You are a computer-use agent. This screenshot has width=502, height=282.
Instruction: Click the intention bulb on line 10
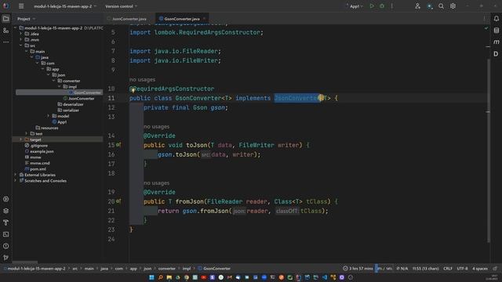[x=133, y=90]
